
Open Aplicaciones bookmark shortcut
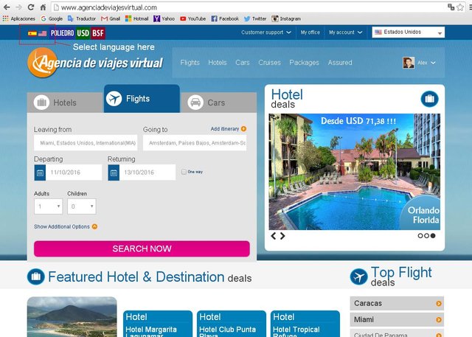(18, 18)
